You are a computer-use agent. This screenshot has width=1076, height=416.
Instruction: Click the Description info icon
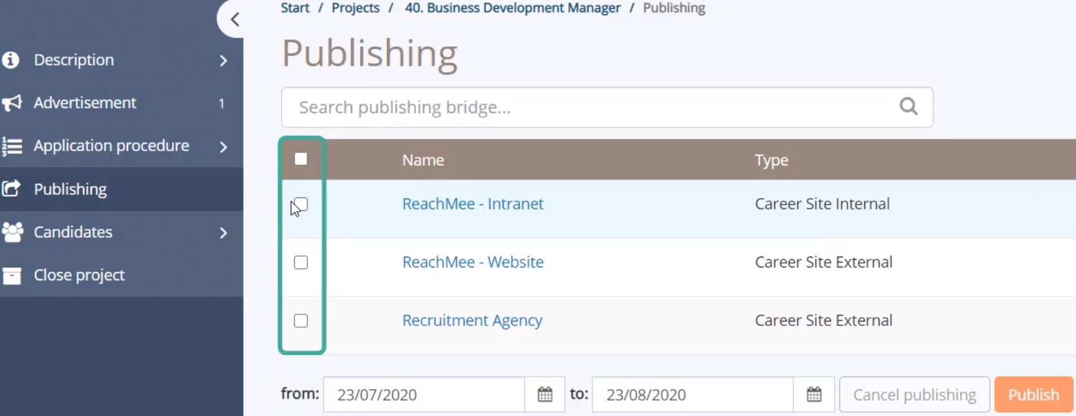(11, 60)
